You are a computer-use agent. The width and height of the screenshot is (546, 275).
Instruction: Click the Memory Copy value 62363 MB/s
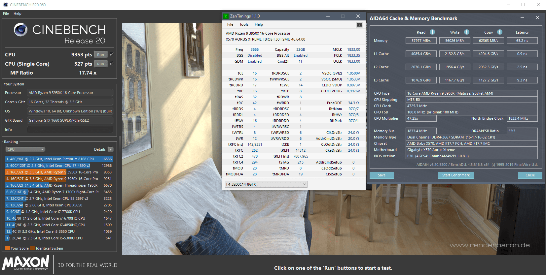pos(488,41)
